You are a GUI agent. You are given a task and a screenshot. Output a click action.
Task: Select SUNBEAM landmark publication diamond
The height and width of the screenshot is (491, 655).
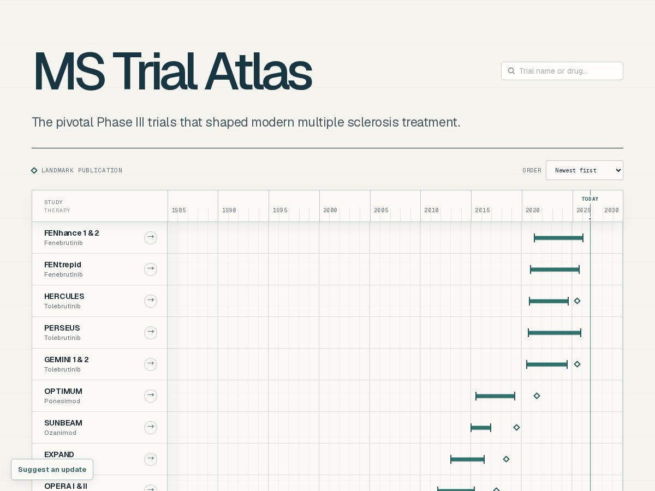click(516, 428)
